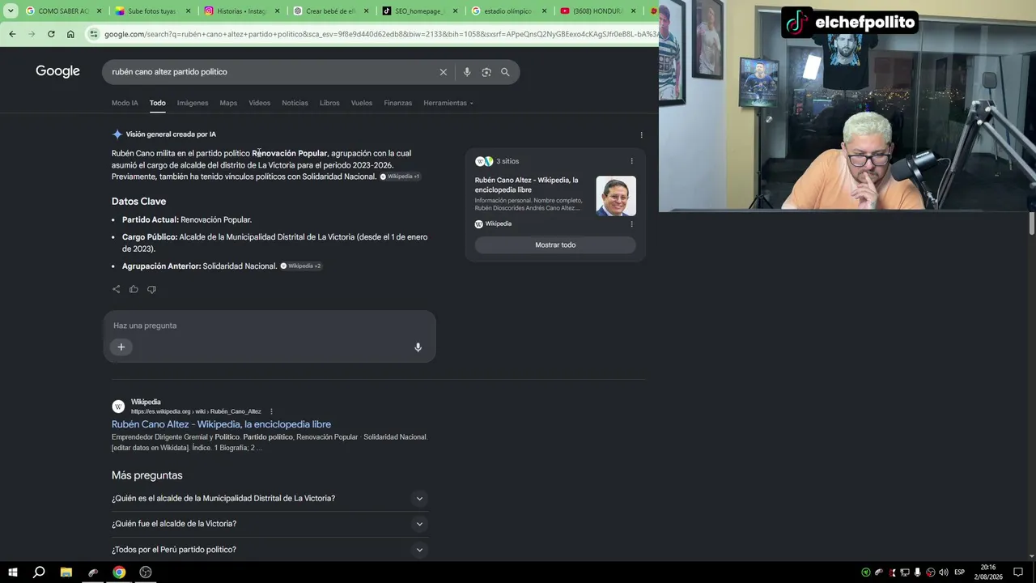Open the network icon in system tray
Screen dimensions: 1036x583
(905, 572)
